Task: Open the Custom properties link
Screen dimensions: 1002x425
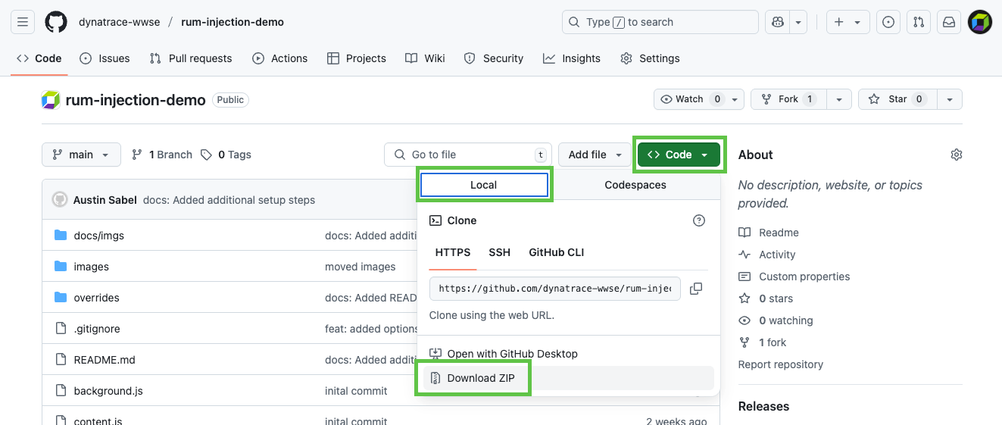Action: (x=794, y=277)
